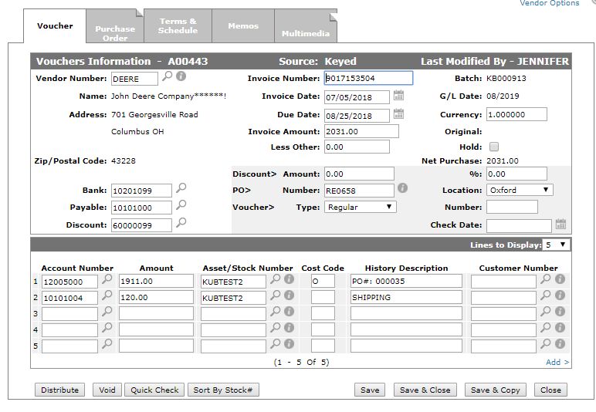
Task: Click the Add > link
Action: tap(557, 362)
